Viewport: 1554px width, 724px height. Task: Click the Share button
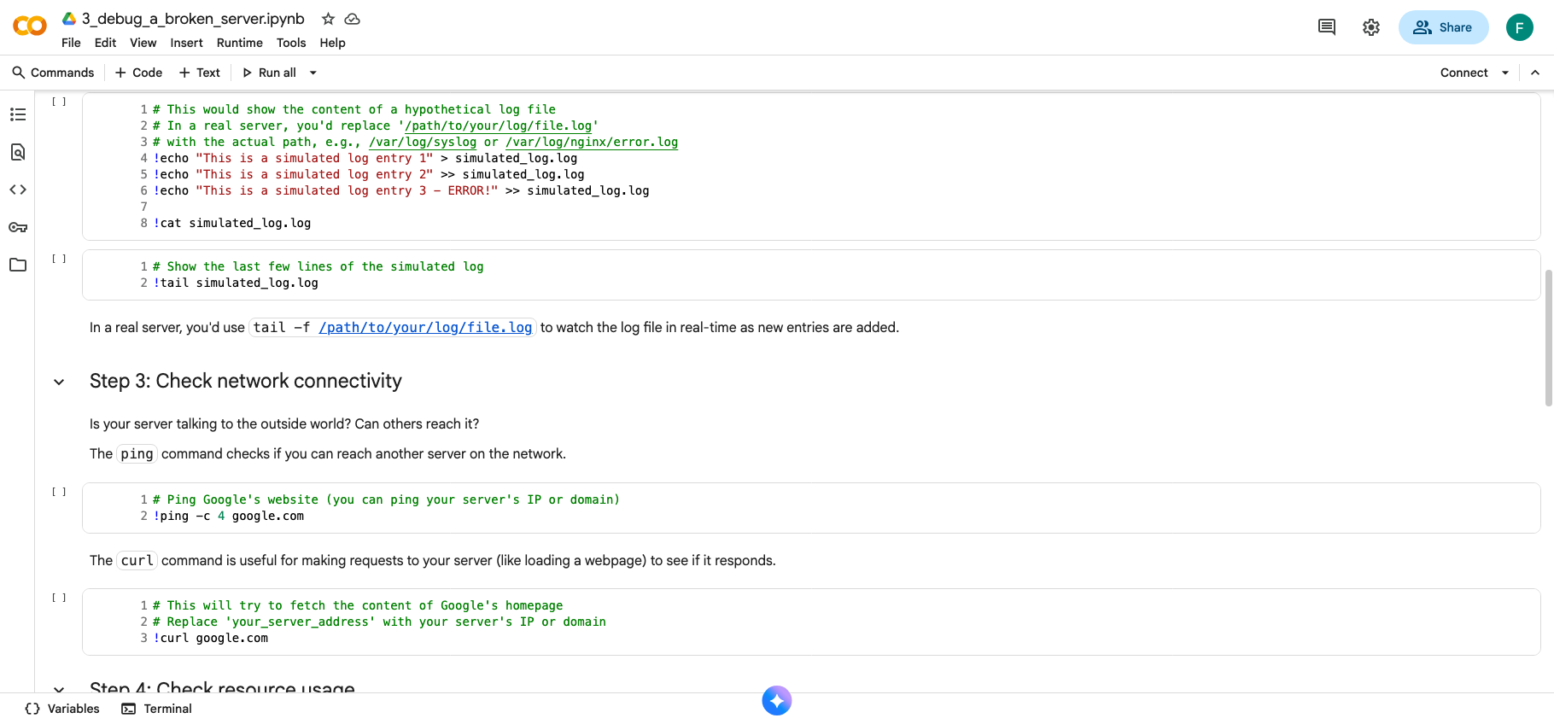[1443, 27]
